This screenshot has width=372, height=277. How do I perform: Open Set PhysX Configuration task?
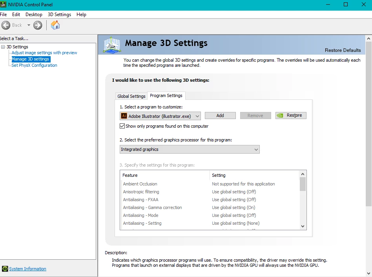[34, 65]
